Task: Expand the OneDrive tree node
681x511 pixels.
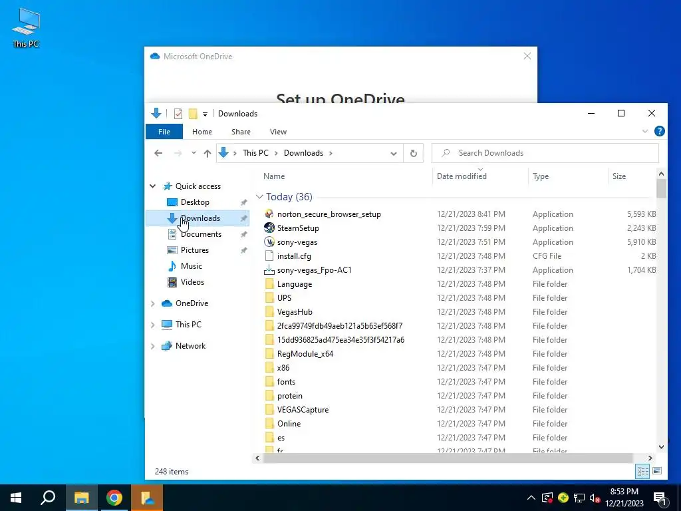Action: 153,303
